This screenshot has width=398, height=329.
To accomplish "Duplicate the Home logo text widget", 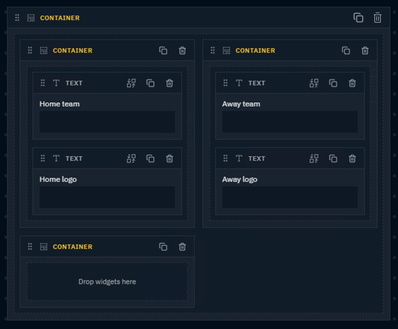I will click(150, 158).
